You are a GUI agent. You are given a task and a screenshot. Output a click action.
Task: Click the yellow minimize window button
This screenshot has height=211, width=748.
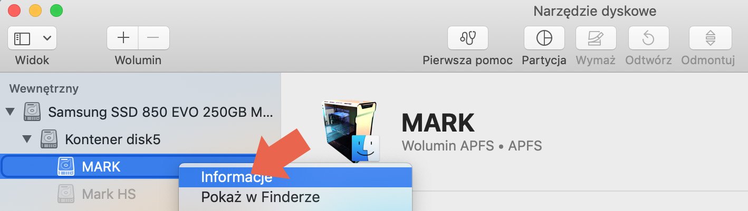tap(35, 10)
